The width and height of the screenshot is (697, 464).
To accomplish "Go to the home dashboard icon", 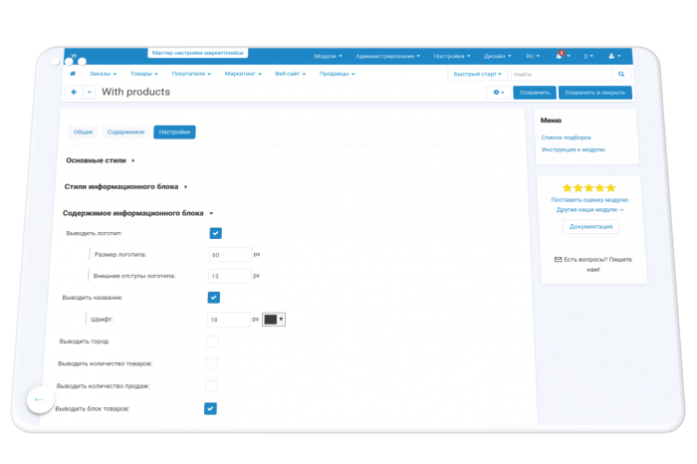I will pyautogui.click(x=73, y=74).
